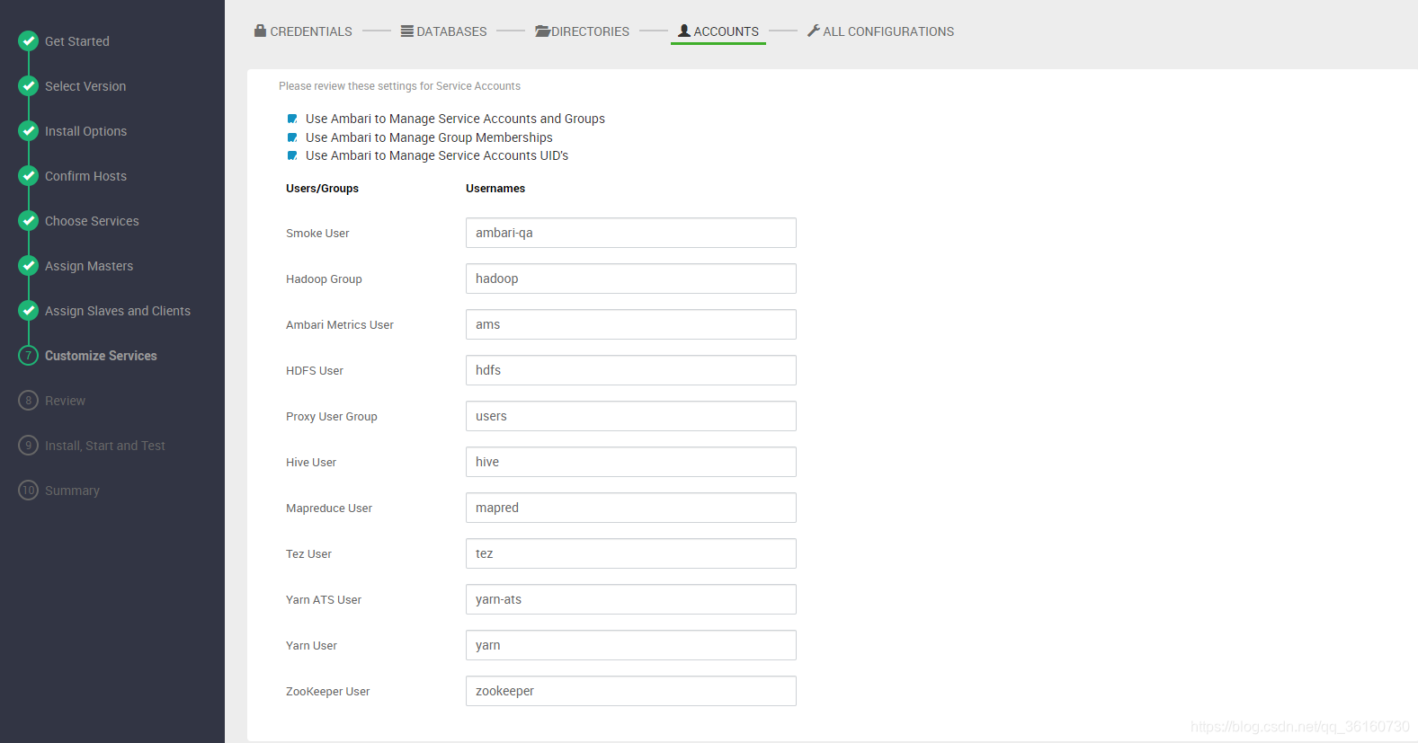Return to Choose Services step
Image resolution: width=1418 pixels, height=743 pixels.
(92, 221)
